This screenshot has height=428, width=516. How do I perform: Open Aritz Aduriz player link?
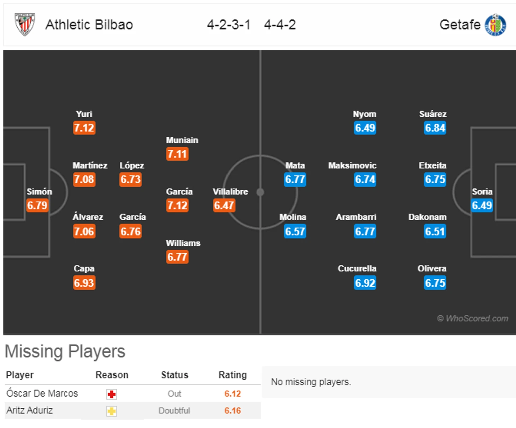(30, 410)
